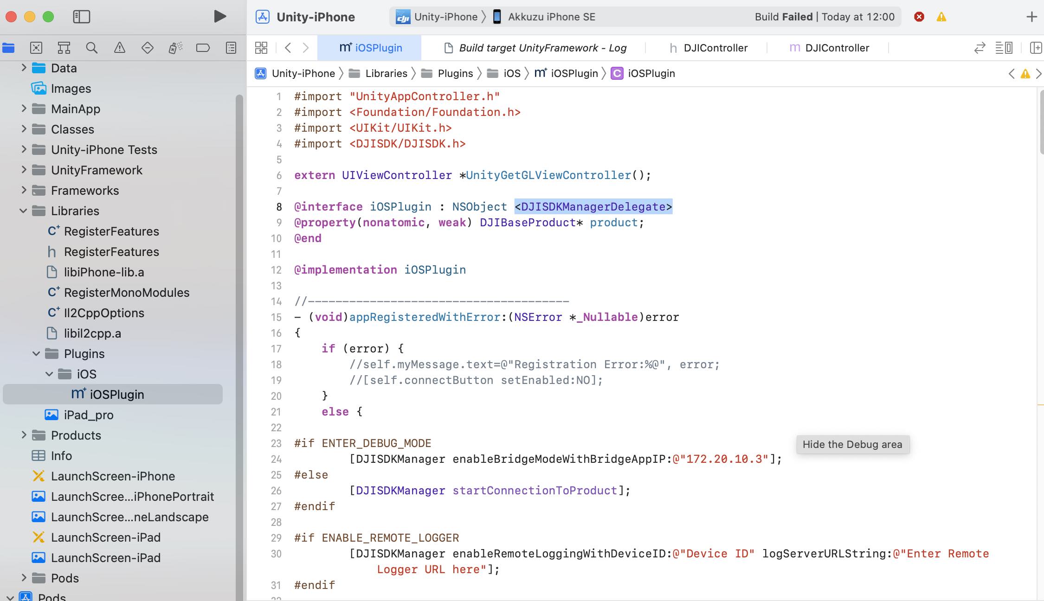This screenshot has width=1044, height=601.
Task: Run the Unity-iPhone build
Action: pyautogui.click(x=220, y=17)
